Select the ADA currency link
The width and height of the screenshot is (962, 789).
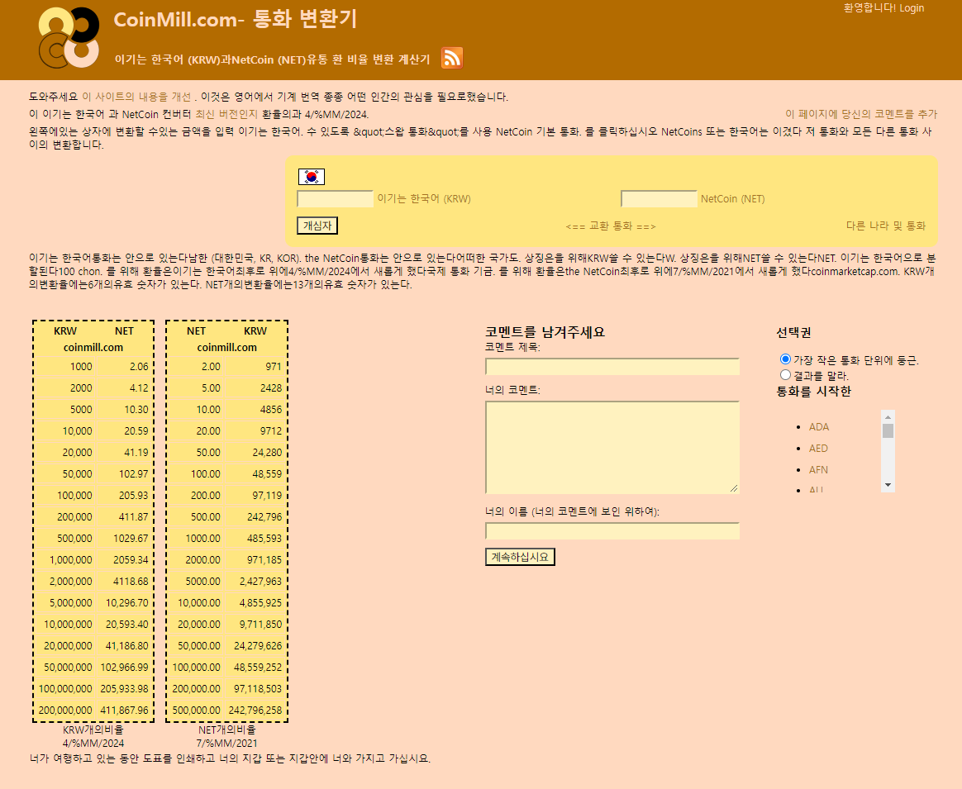(x=818, y=426)
